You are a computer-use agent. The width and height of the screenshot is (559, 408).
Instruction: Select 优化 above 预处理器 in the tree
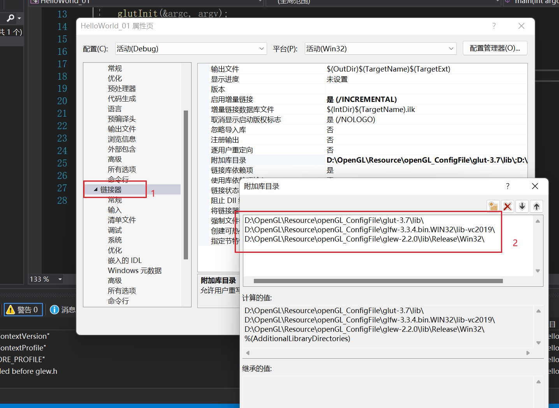[x=115, y=79]
